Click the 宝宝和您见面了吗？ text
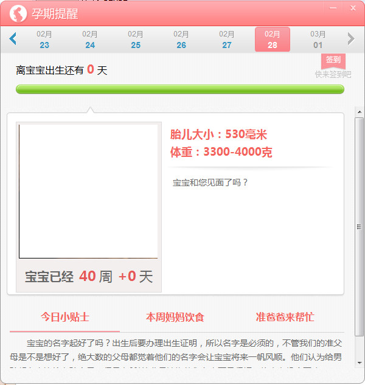Viewport: 365px width, 385px height. [x=210, y=182]
